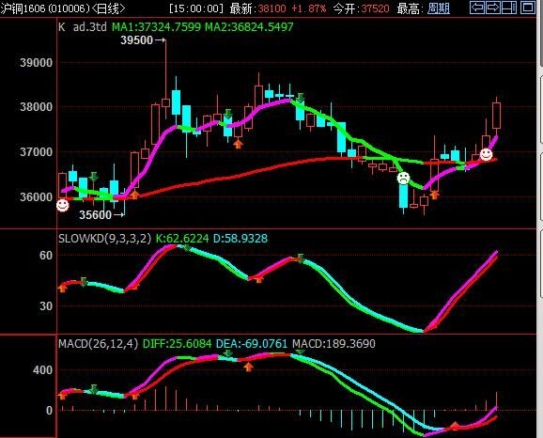
Task: Click the SLOWKD(9,3,3,2) indicator label
Action: [104, 239]
